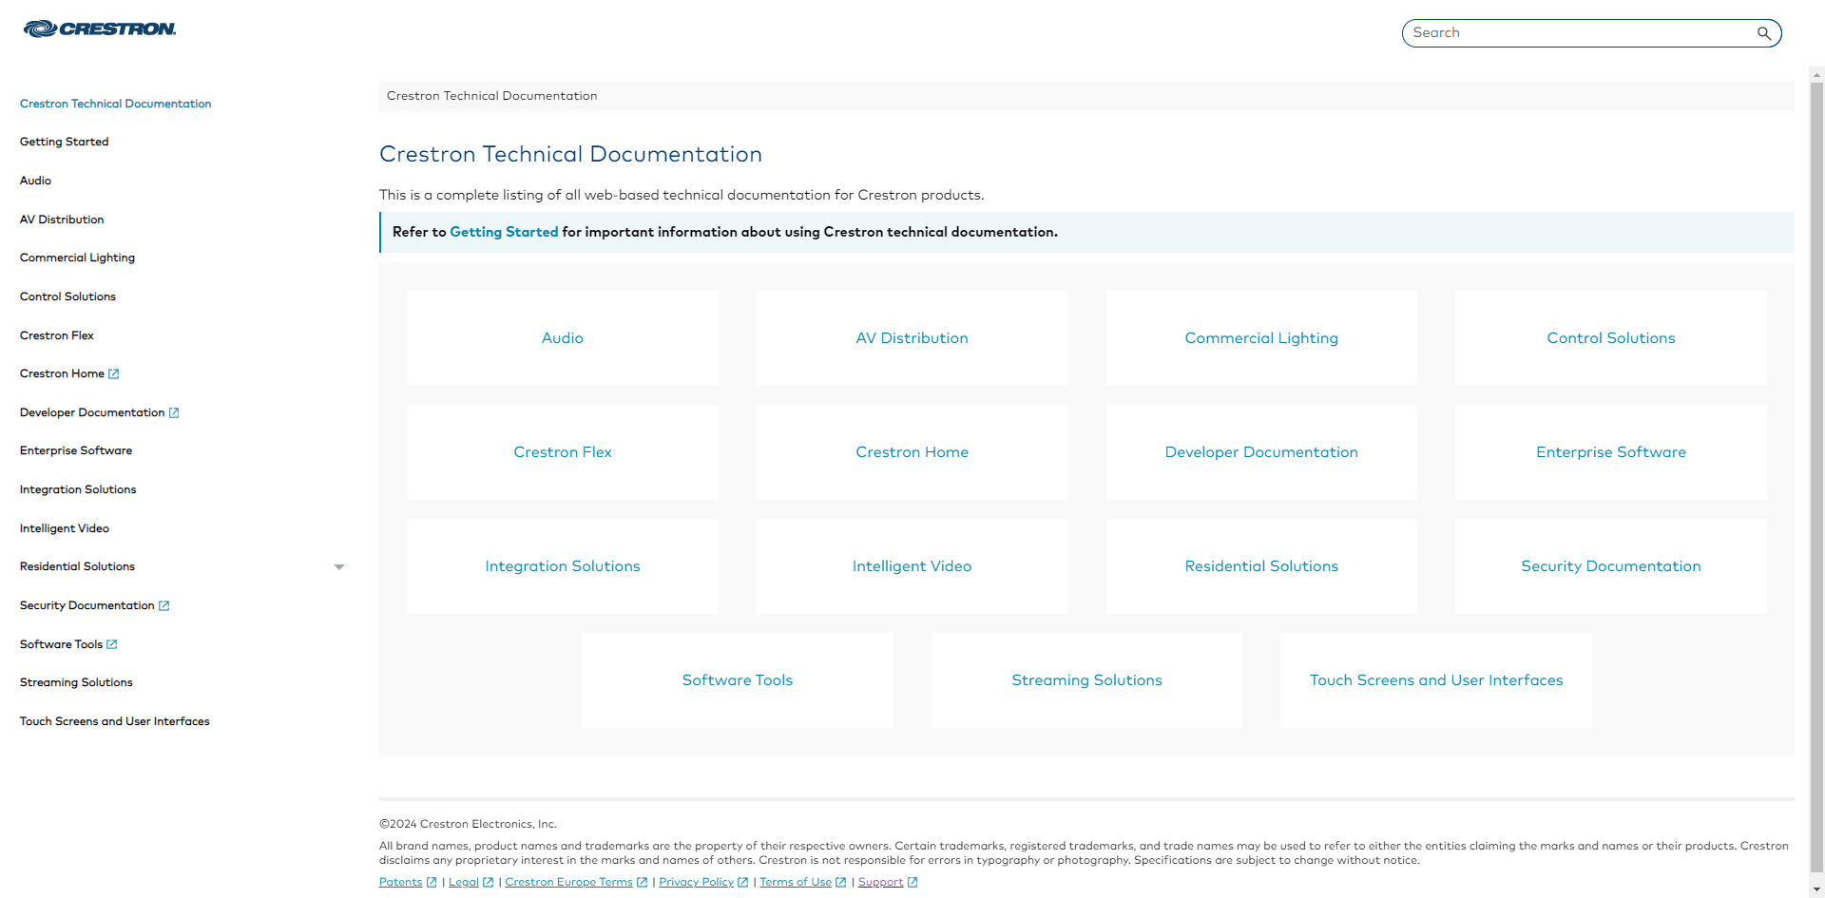The image size is (1825, 898).
Task: Click the Crestron logo
Action: pyautogui.click(x=99, y=29)
